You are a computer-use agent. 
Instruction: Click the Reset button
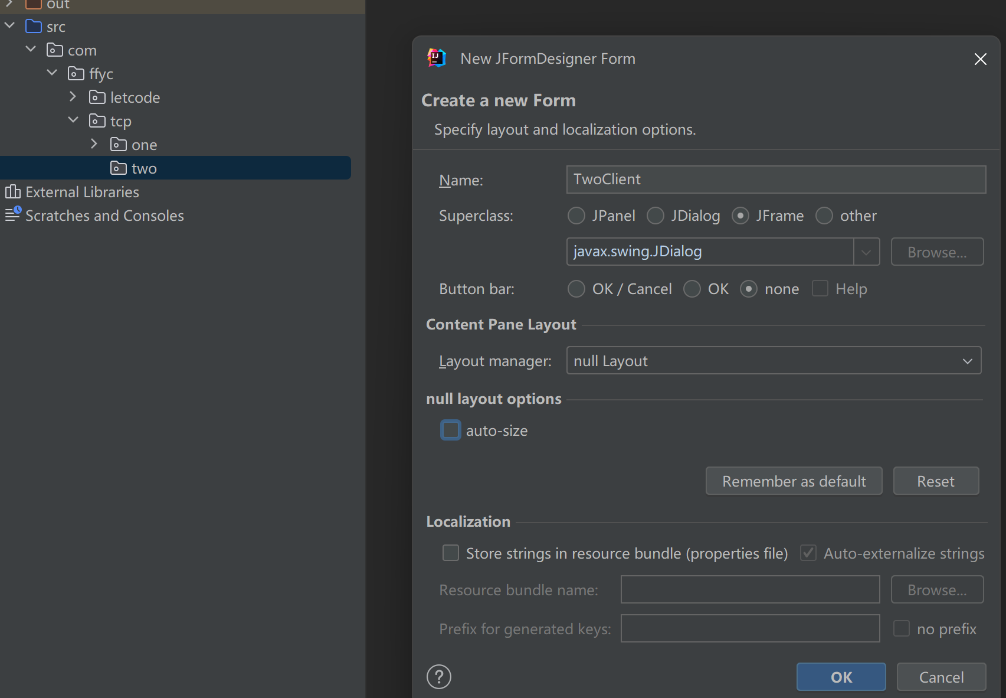tap(936, 481)
